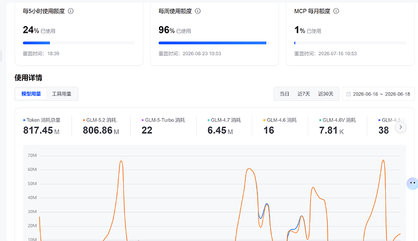The height and width of the screenshot is (241, 418).
Task: Toggle the GLM-4.6 消耗 legend entry
Action: pos(280,120)
